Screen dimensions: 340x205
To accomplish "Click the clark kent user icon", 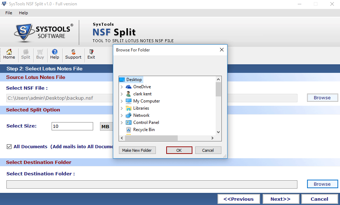I will [129, 94].
